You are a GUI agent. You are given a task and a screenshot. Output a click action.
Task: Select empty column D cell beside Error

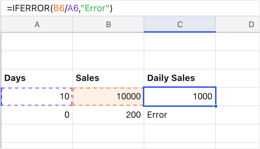[238, 115]
